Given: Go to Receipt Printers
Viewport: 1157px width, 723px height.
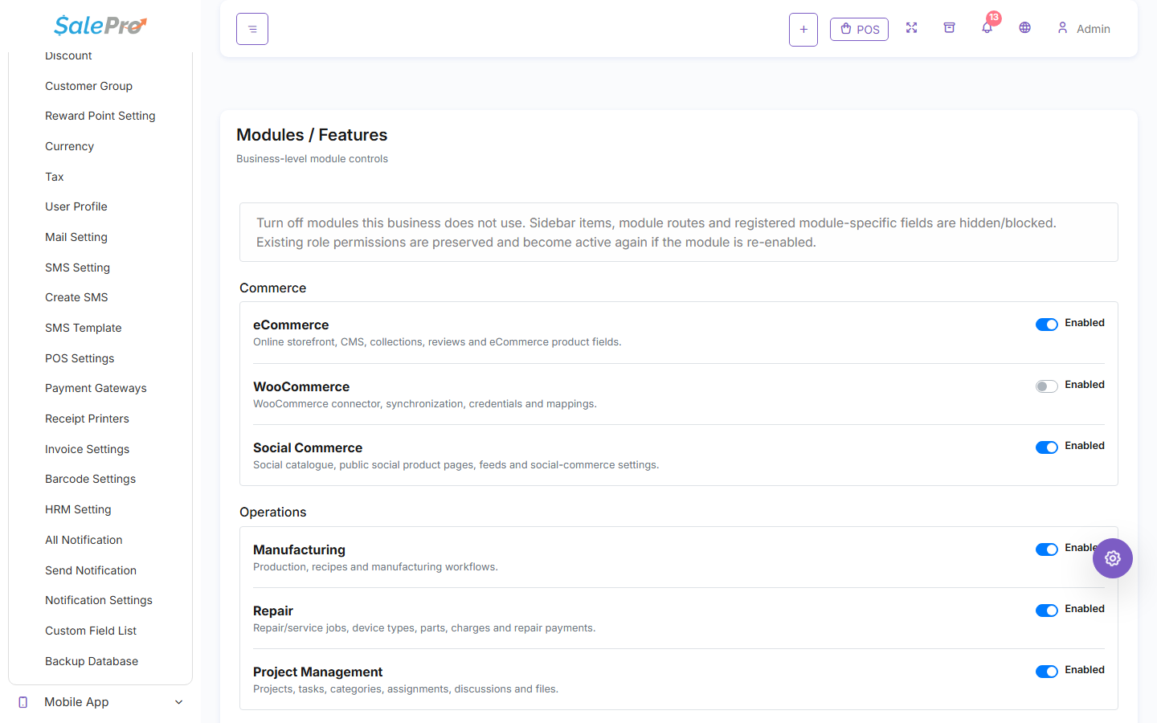Looking at the screenshot, I should point(87,419).
